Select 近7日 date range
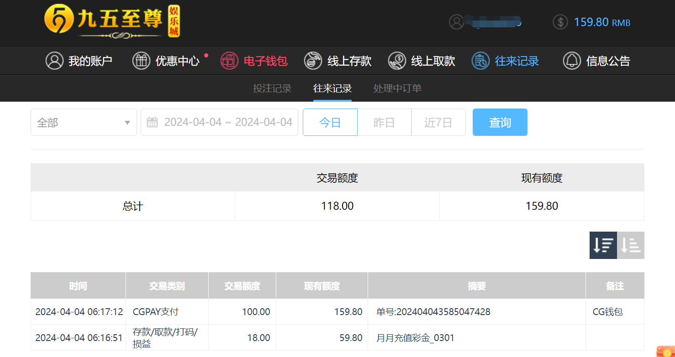The image size is (675, 357). click(438, 122)
